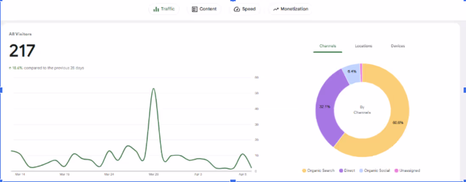This screenshot has height=182, width=466.
Task: Toggle Organic Search legend item
Action: pyautogui.click(x=318, y=171)
